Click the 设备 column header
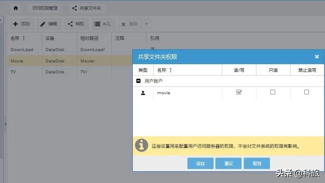325x183 pixels. coord(59,38)
